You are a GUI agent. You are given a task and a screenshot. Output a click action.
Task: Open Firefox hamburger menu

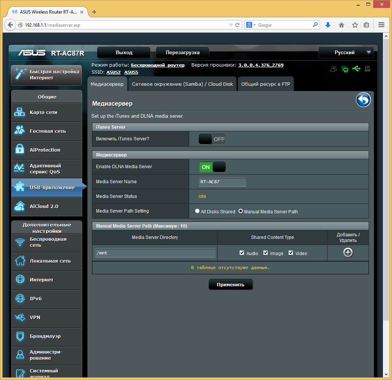click(x=381, y=25)
